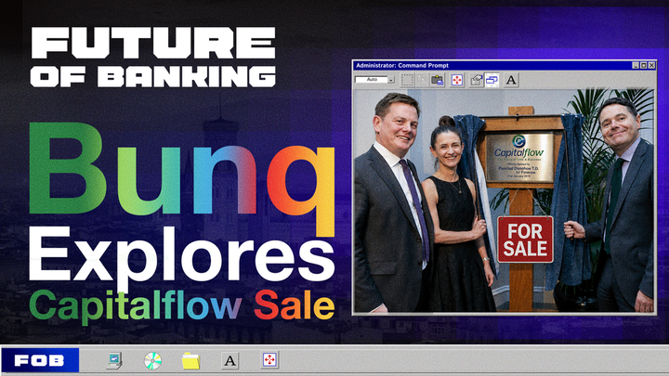This screenshot has width=669, height=376.
Task: Maximize the Command Prompt window
Action: [x=643, y=65]
